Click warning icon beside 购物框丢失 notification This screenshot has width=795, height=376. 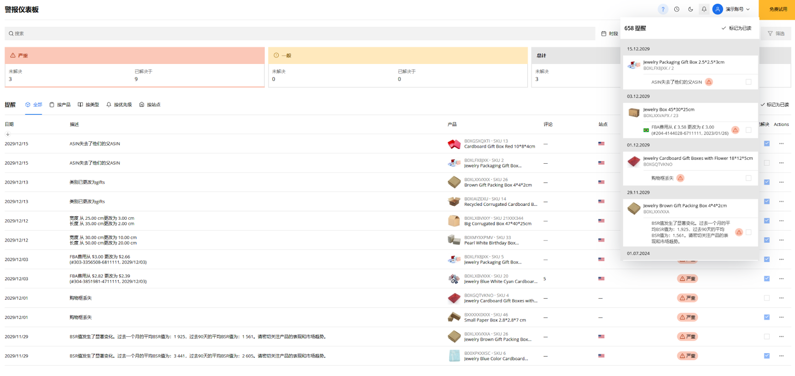(x=681, y=178)
